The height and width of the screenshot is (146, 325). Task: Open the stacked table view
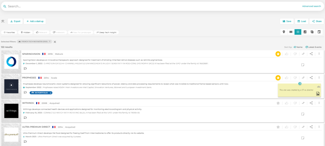click(312, 32)
